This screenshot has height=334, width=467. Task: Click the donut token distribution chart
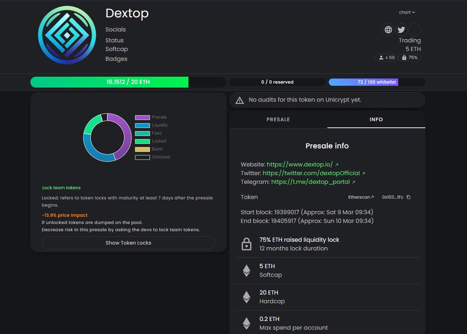(x=107, y=137)
